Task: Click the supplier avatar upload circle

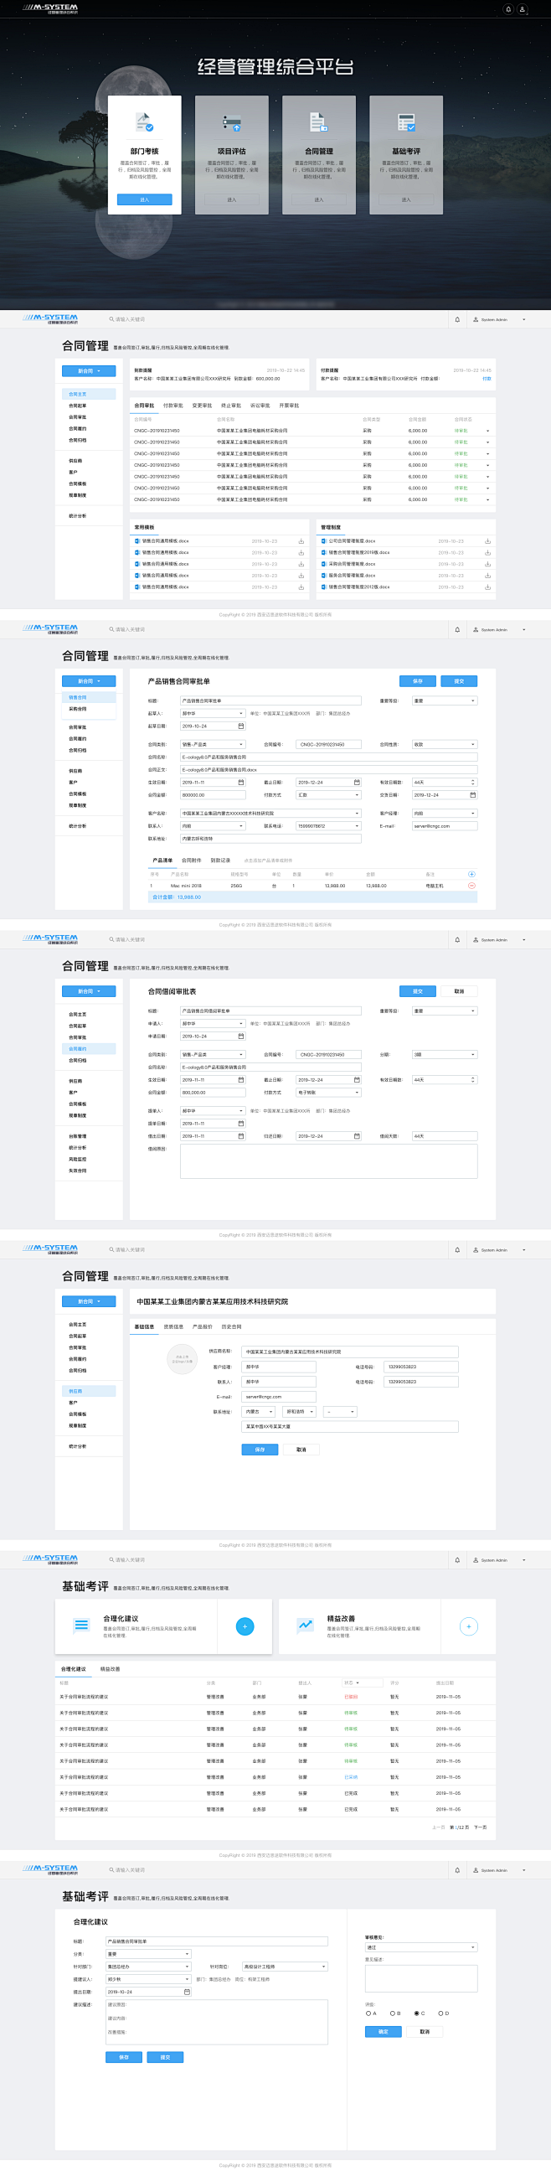Action: [182, 1359]
